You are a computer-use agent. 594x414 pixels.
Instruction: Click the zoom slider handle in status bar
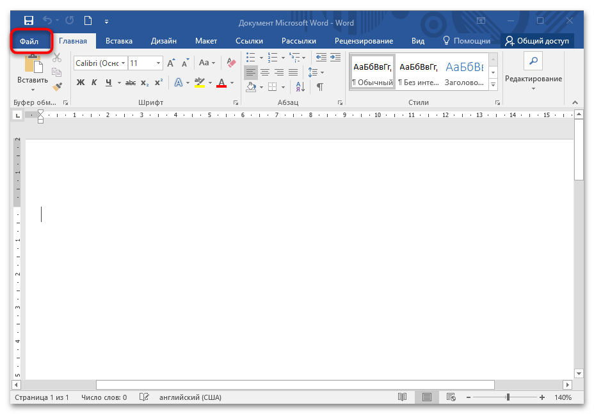[x=508, y=397]
